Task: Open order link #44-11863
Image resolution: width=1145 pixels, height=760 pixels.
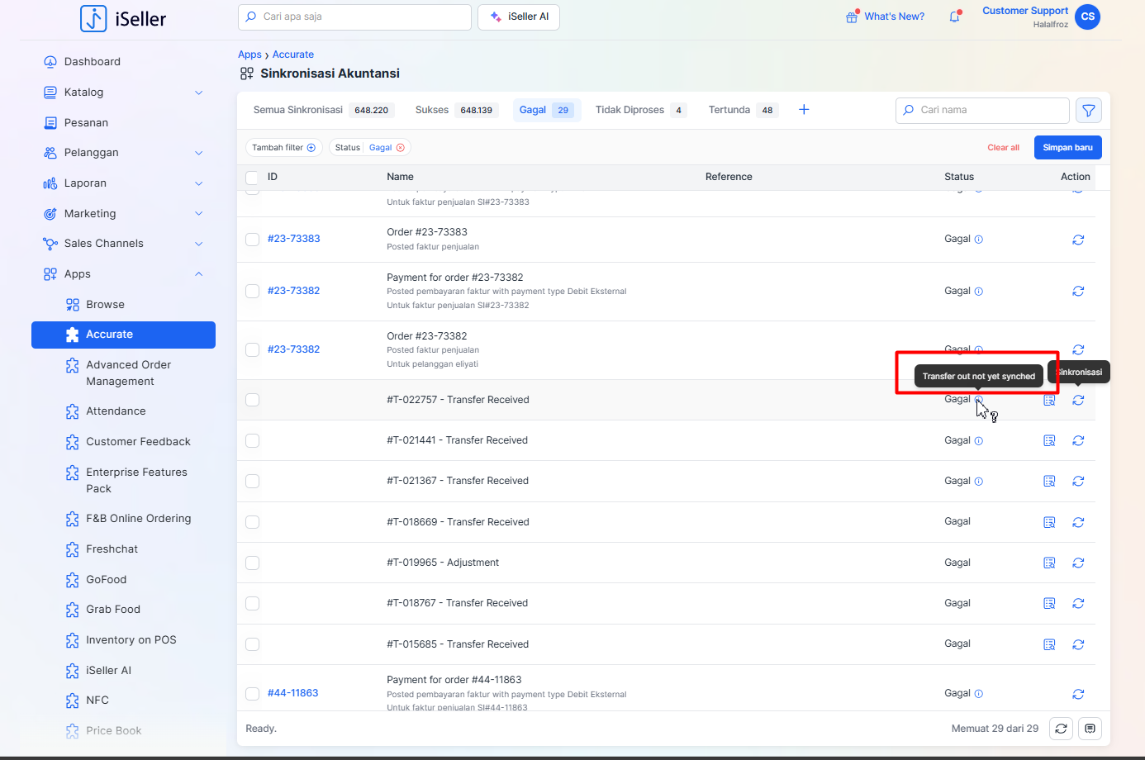Action: point(293,693)
